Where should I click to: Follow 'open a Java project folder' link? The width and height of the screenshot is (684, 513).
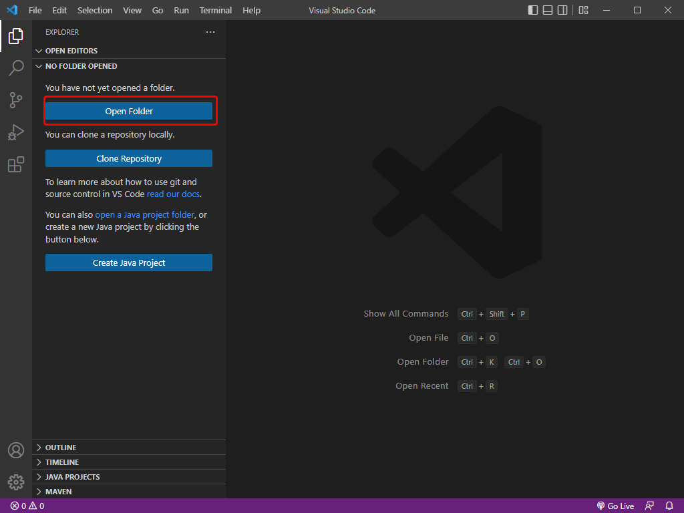pyautogui.click(x=144, y=214)
